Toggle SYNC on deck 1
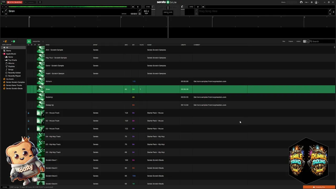336x189 pixels. click(148, 7)
